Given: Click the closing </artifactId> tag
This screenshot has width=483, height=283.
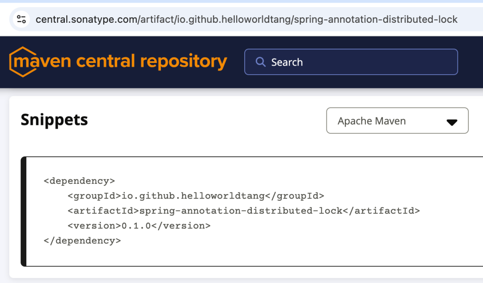Looking at the screenshot, I should (x=381, y=211).
